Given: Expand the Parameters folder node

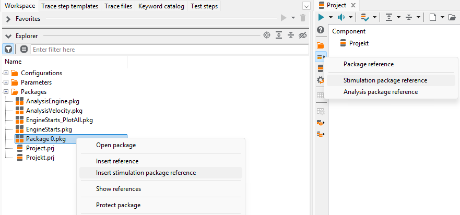Looking at the screenshot, I should tap(6, 82).
